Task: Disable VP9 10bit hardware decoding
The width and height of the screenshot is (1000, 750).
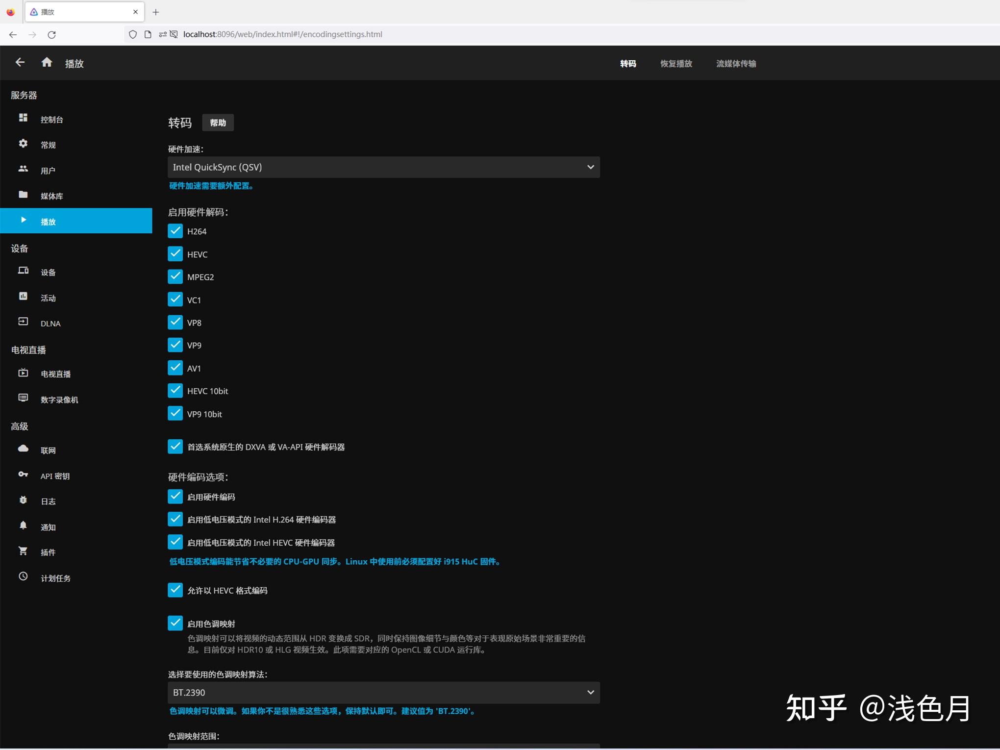Action: tap(175, 413)
